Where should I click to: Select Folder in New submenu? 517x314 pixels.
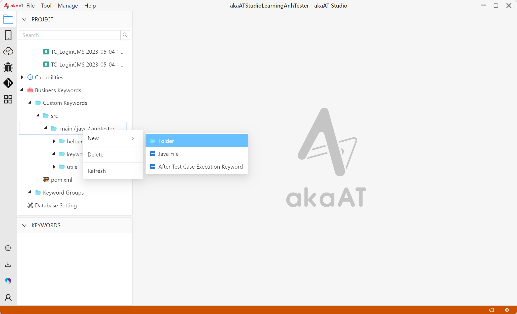pos(197,141)
